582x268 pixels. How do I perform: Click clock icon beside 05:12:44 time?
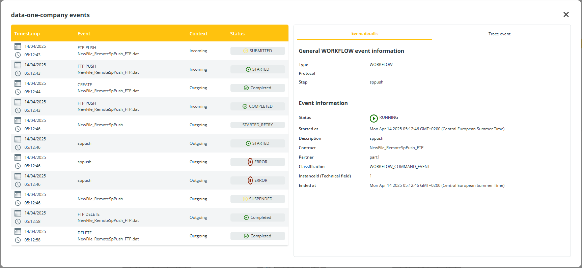(x=18, y=92)
